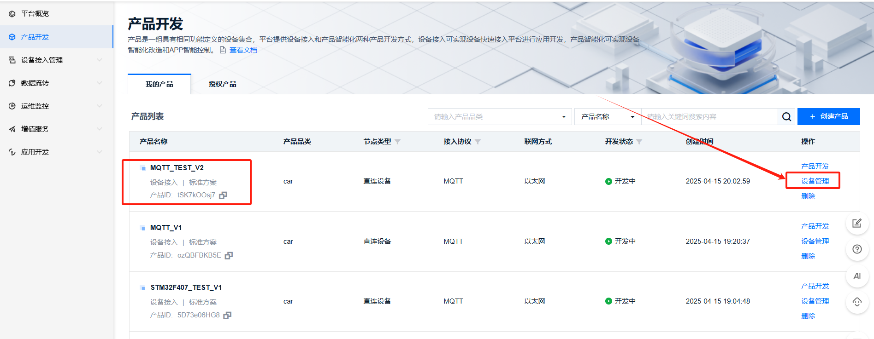The height and width of the screenshot is (339, 874).
Task: Click the 产品开发 cube icon in sidebar
Action: pyautogui.click(x=12, y=37)
